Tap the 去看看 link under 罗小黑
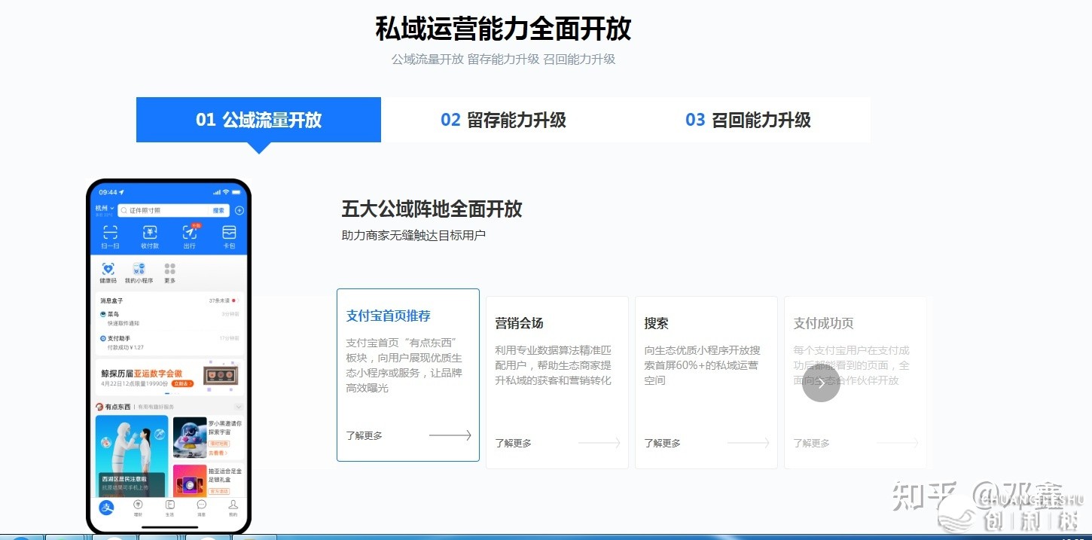Image resolution: width=1092 pixels, height=540 pixels. point(218,453)
